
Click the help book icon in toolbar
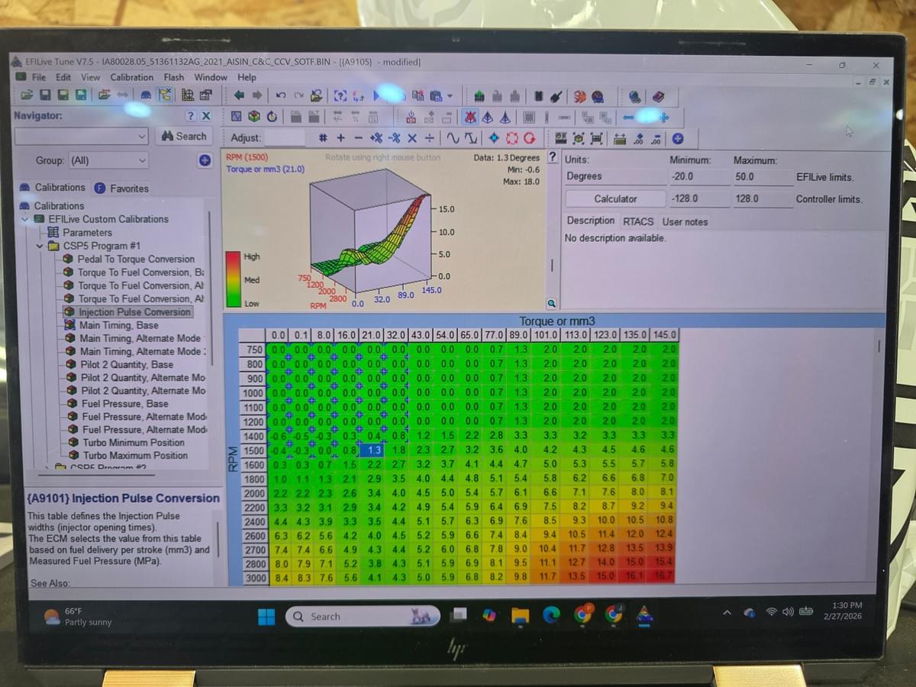coord(658,96)
